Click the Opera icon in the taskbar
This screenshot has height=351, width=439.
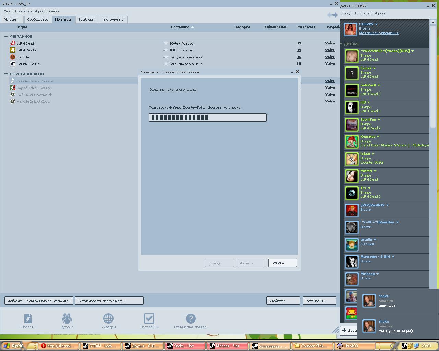pos(44,346)
